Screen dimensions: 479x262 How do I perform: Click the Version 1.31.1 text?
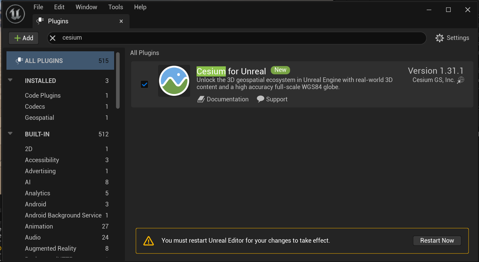436,71
